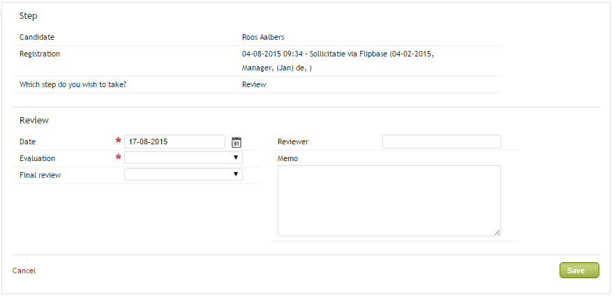Click the Final review dropdown arrow

[x=236, y=174]
